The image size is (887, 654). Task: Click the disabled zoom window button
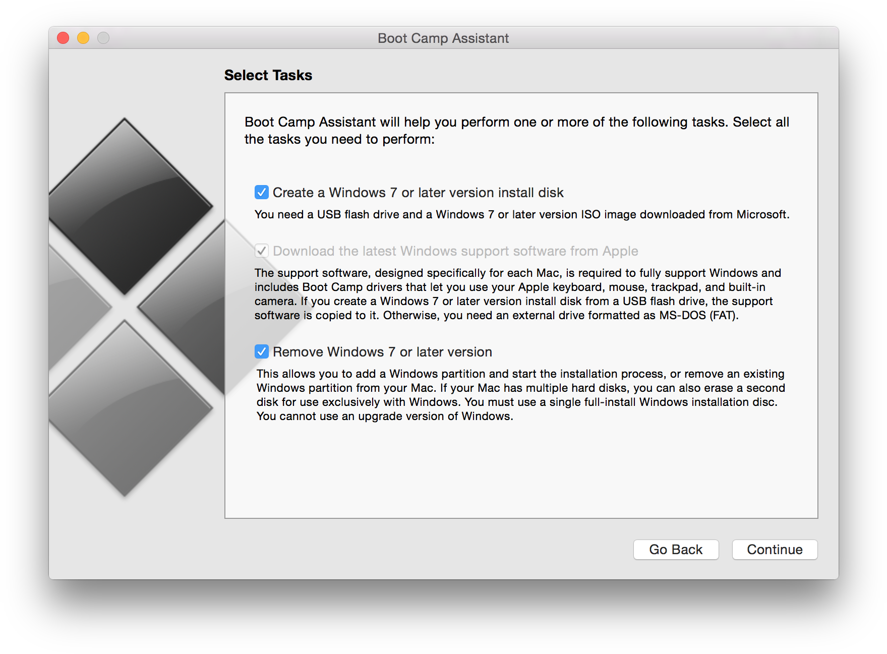tap(103, 38)
